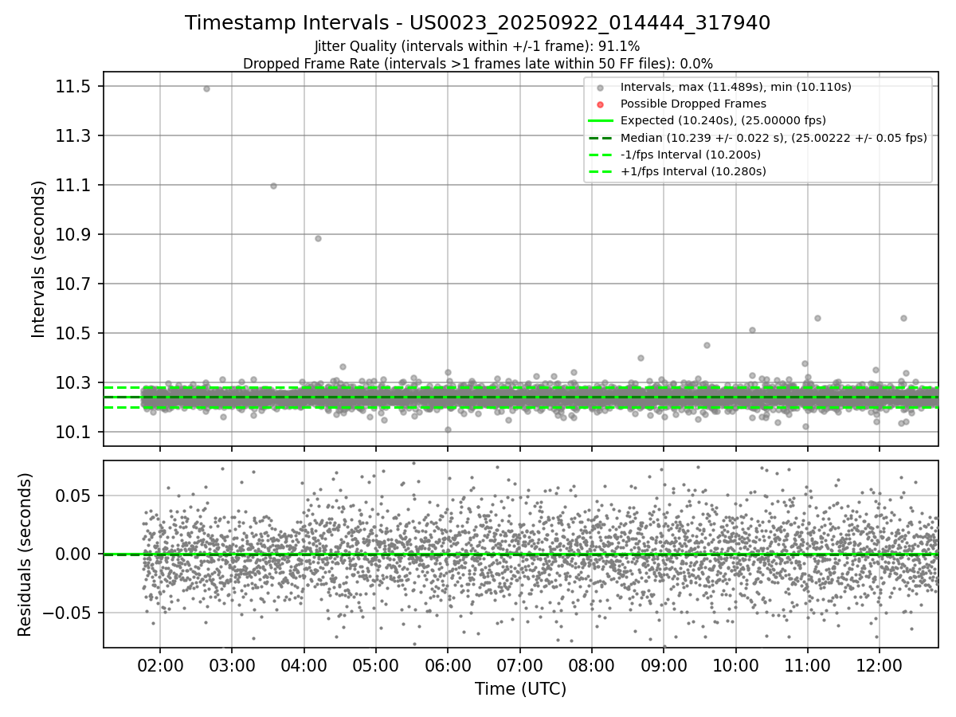Click the lowest data point near 06:00 at 10.1
This screenshot has height=717, width=956.
(448, 429)
